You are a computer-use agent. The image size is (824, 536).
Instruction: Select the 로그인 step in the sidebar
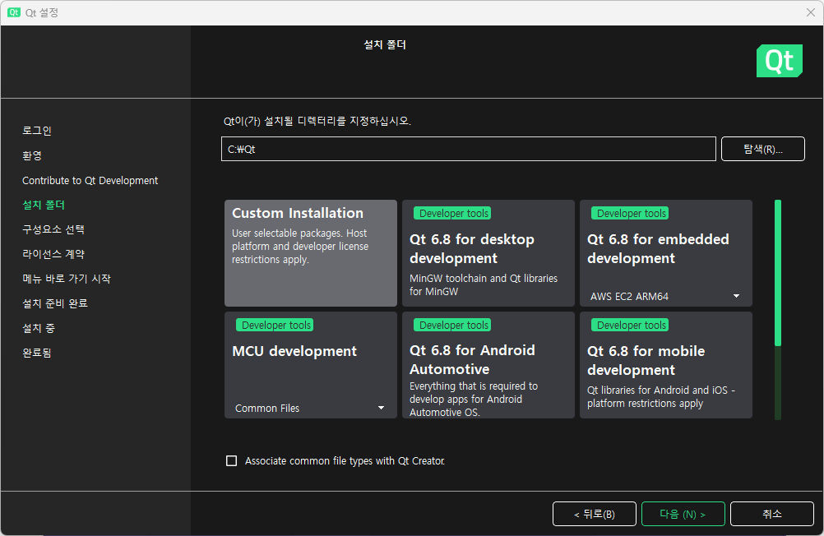tap(37, 131)
